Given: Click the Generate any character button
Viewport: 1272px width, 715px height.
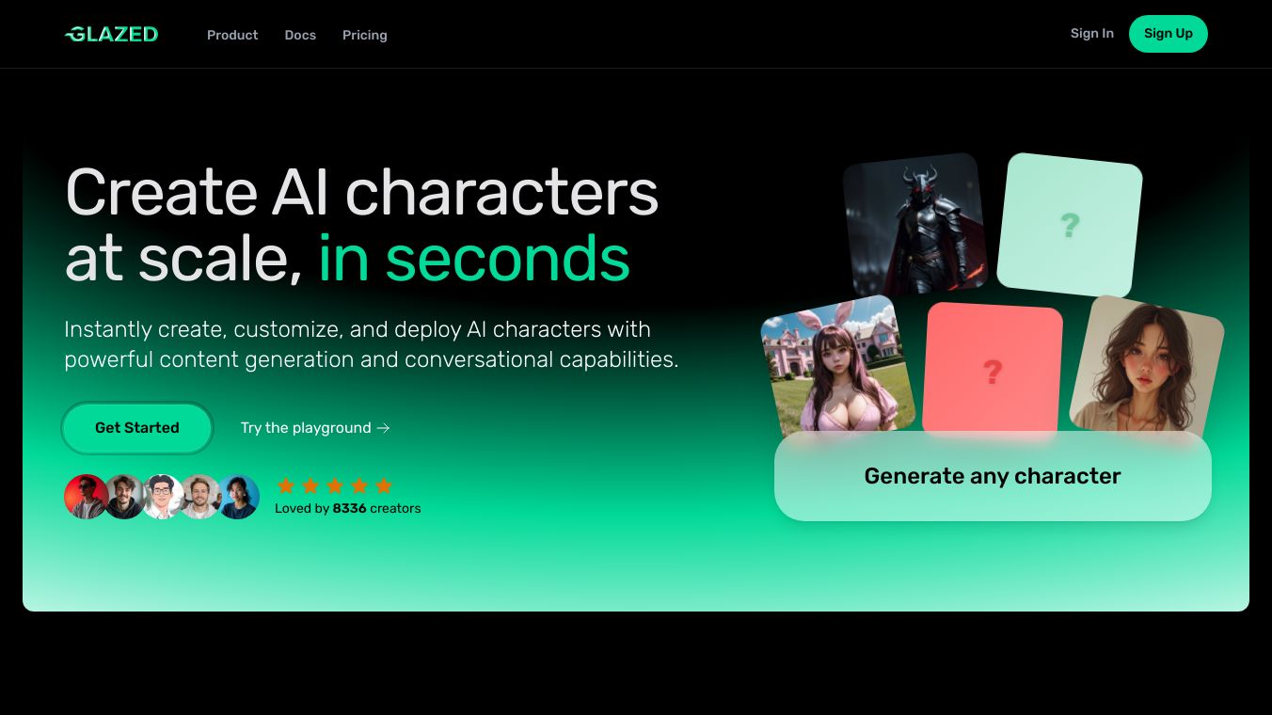Looking at the screenshot, I should (x=993, y=476).
